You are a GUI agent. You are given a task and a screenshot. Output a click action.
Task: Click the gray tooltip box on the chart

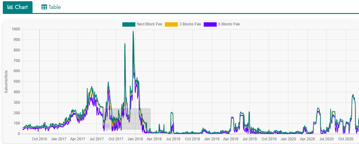130,119
